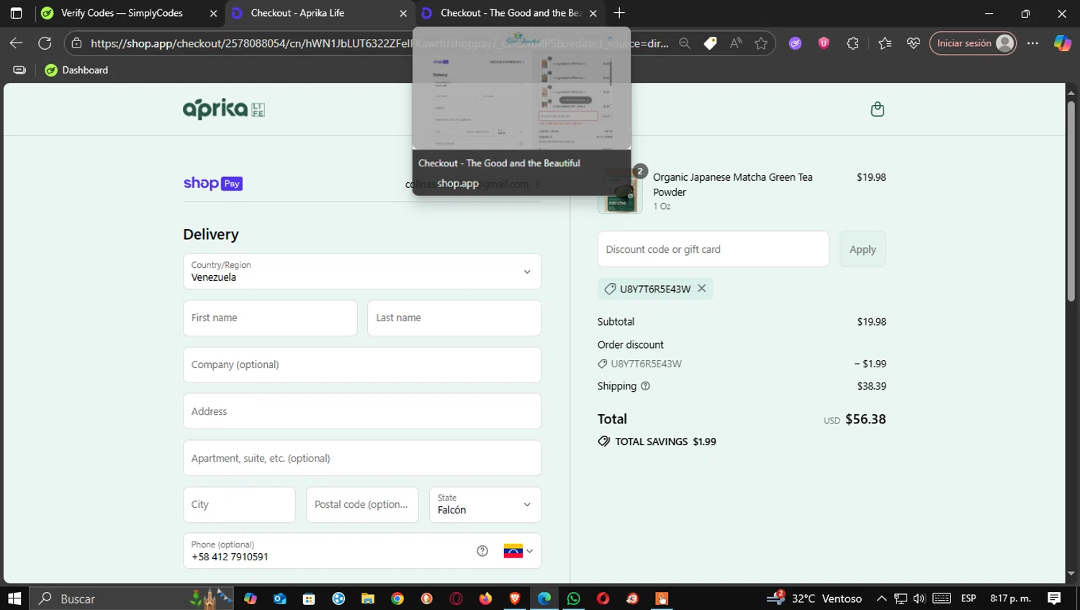Switch to the Verify Codes SimplyCodes tab
Viewport: 1080px width, 610px height.
[122, 13]
